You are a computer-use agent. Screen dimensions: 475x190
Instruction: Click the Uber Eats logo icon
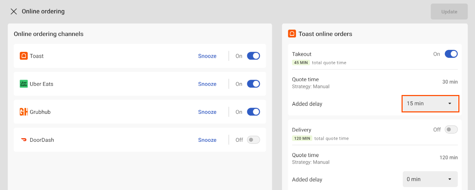point(24,84)
